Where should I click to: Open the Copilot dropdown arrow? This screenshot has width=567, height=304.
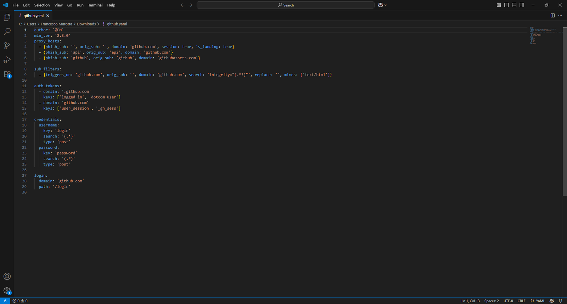point(385,5)
